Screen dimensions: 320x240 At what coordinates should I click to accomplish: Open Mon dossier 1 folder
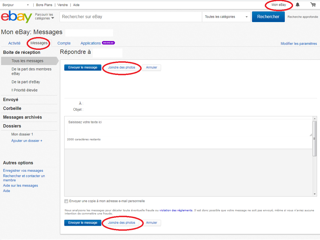(22, 134)
